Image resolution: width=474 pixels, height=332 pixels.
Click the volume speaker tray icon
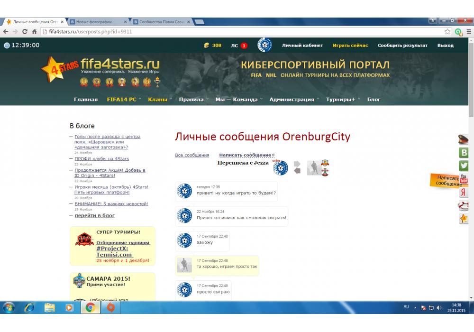pyautogui.click(x=439, y=308)
